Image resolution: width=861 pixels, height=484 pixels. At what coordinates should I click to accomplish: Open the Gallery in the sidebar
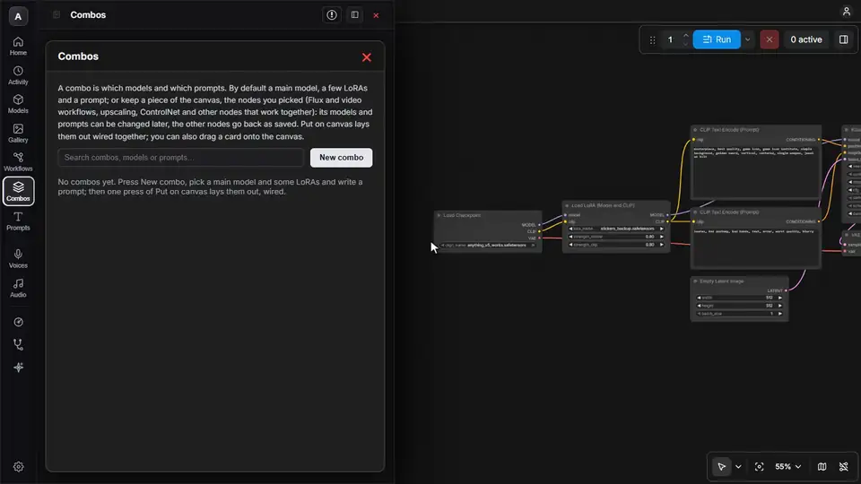(18, 134)
